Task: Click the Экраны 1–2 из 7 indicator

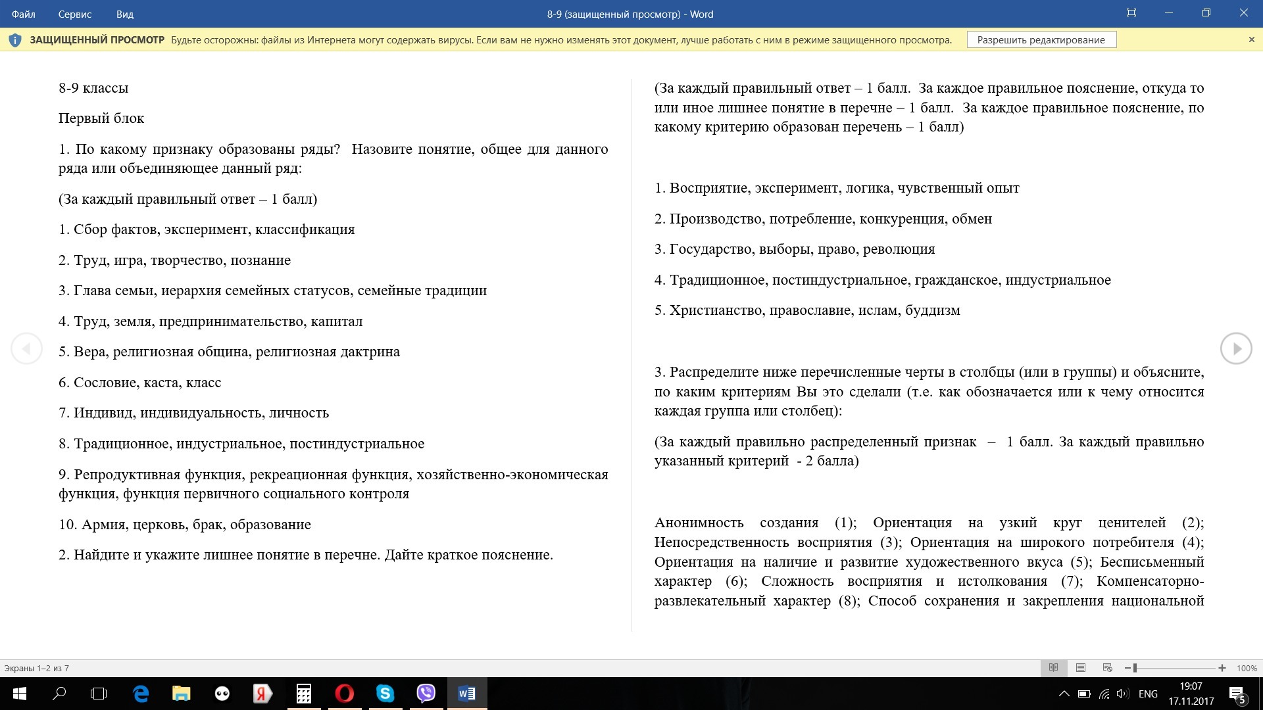Action: point(37,668)
